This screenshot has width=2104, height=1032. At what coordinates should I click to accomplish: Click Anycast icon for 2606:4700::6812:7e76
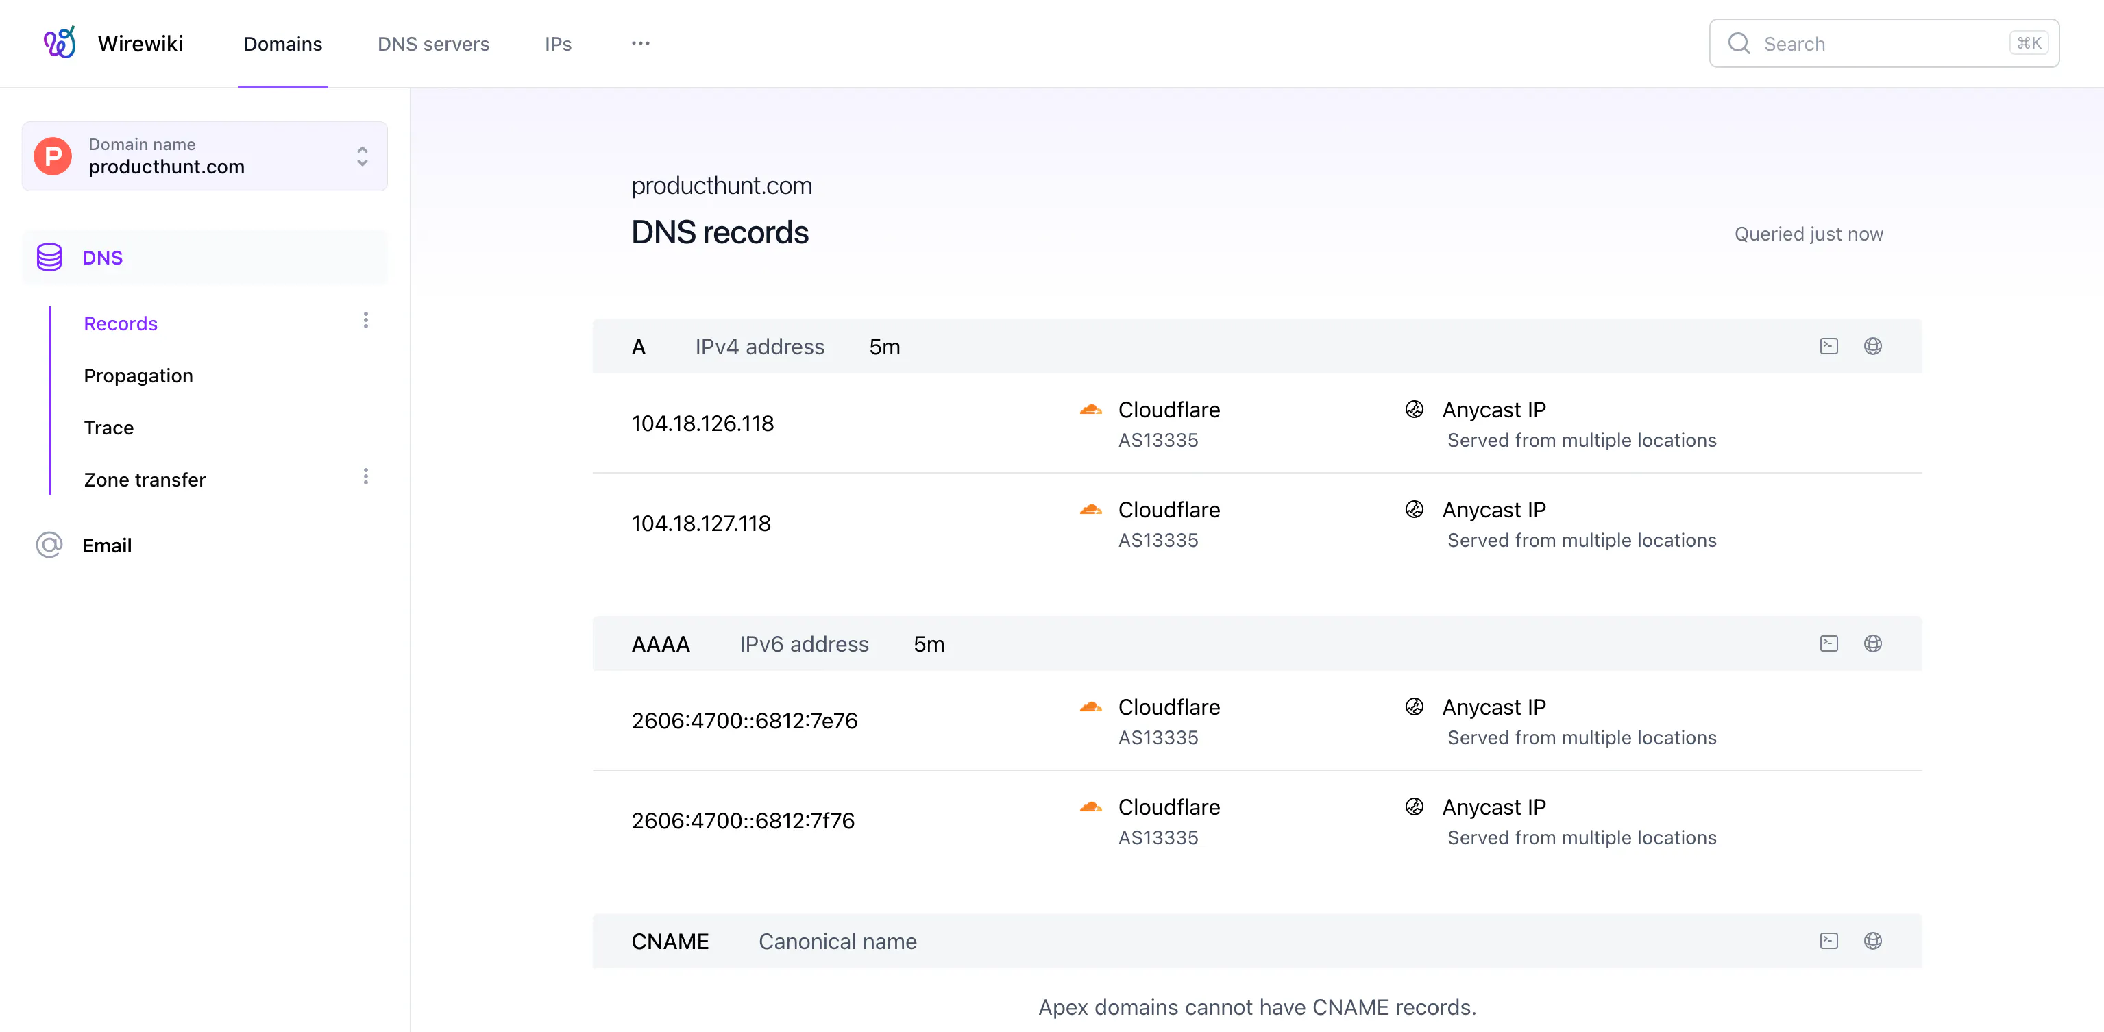point(1415,707)
